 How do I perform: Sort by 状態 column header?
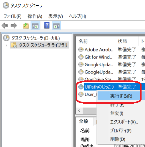click(x=127, y=41)
